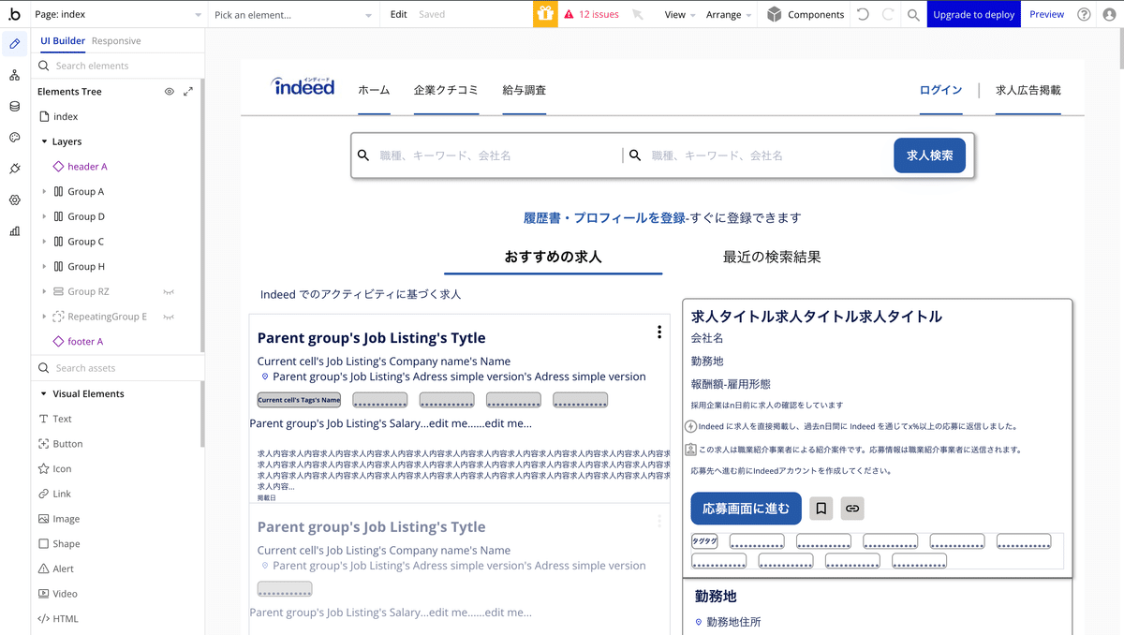Click the Undo arrow
Viewport: 1124px width, 635px height.
[863, 14]
